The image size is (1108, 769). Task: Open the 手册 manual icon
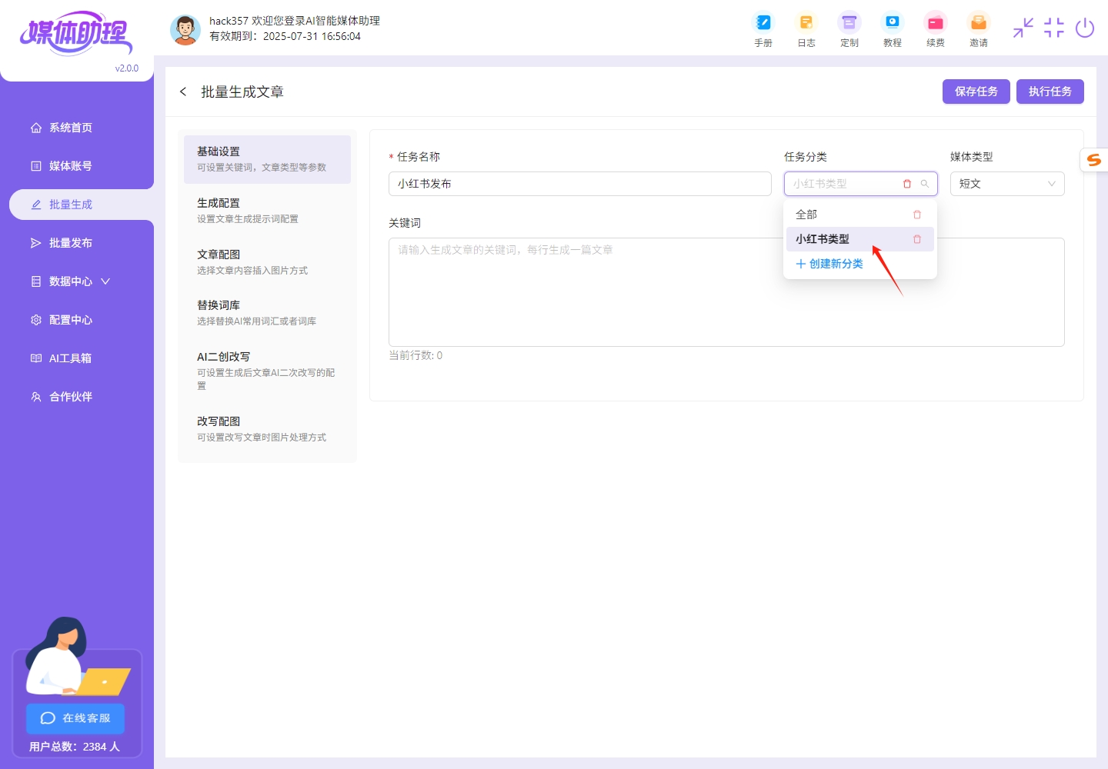coord(763,29)
